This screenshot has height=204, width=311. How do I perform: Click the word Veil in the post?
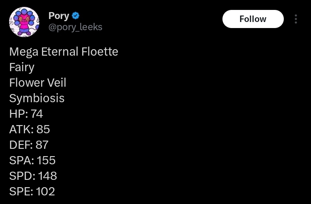[x=56, y=83]
